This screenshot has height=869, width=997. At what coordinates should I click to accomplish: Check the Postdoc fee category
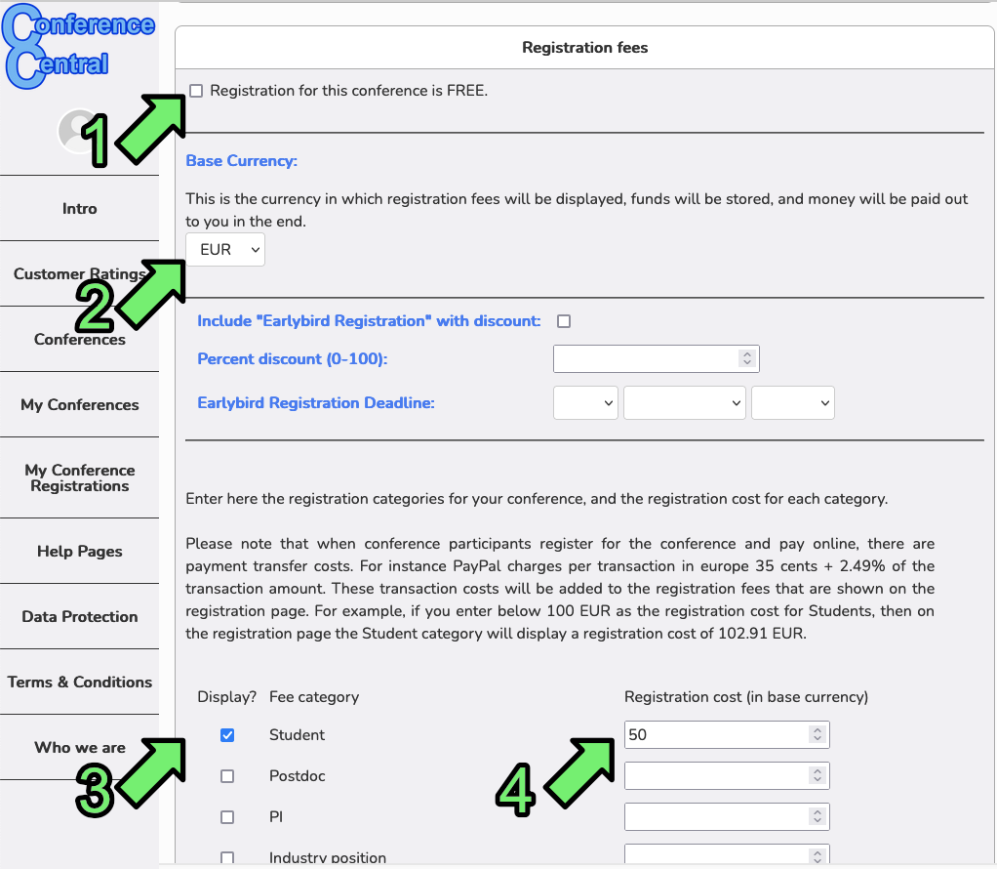pyautogui.click(x=227, y=776)
